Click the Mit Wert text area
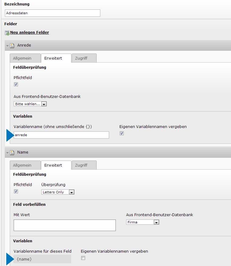 pyautogui.click(x=64, y=225)
